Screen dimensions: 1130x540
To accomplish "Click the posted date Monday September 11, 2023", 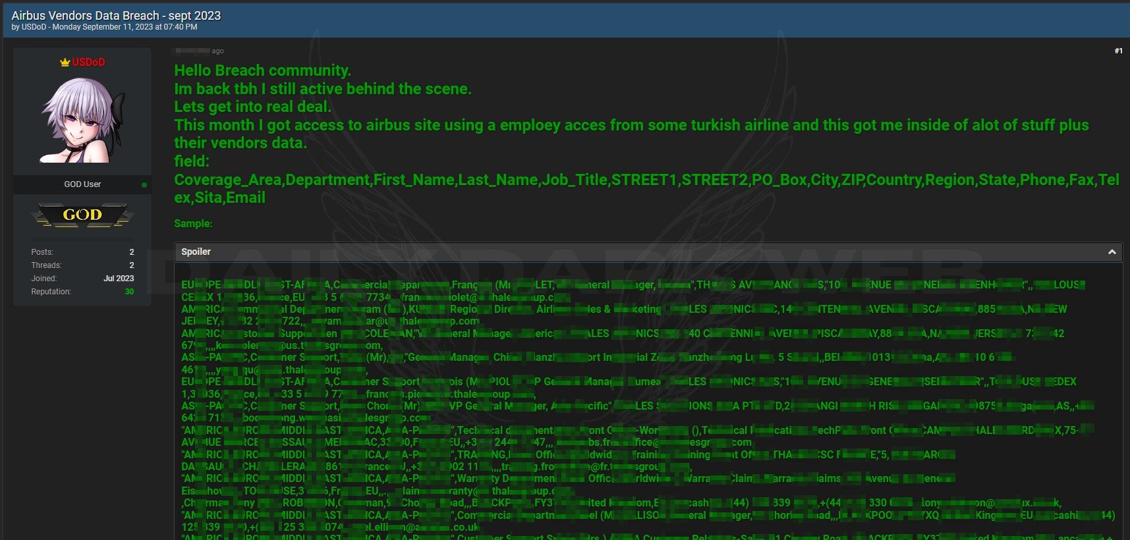I will click(125, 27).
